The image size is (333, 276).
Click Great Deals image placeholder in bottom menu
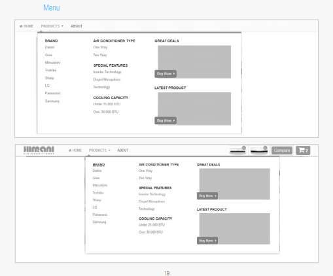[x=235, y=184]
